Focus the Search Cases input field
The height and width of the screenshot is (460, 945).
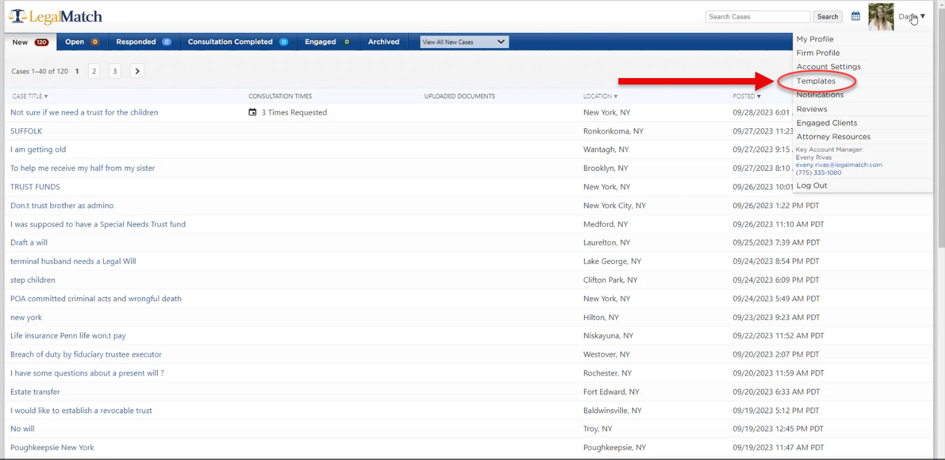pos(757,17)
